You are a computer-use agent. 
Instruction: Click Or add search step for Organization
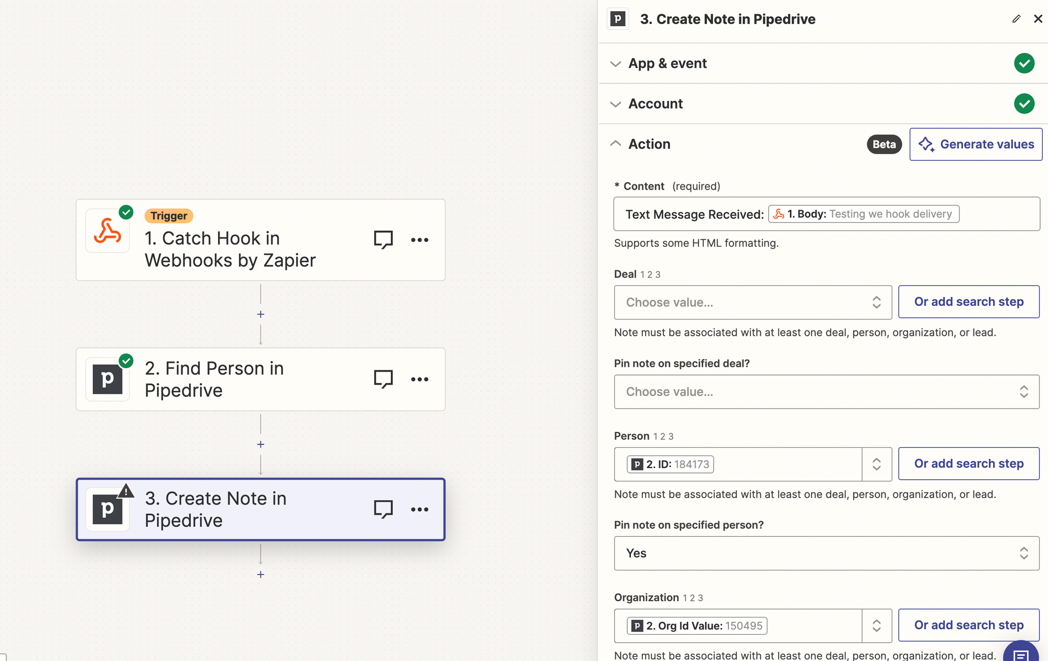pyautogui.click(x=969, y=625)
